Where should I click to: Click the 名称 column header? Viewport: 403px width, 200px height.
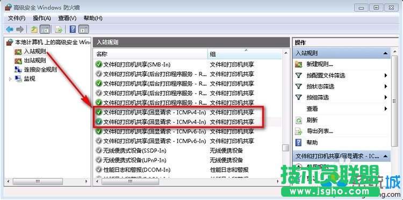click(x=150, y=54)
